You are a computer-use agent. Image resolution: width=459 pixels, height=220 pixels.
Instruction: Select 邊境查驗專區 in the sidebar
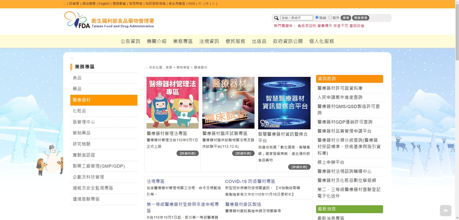[x=104, y=199]
